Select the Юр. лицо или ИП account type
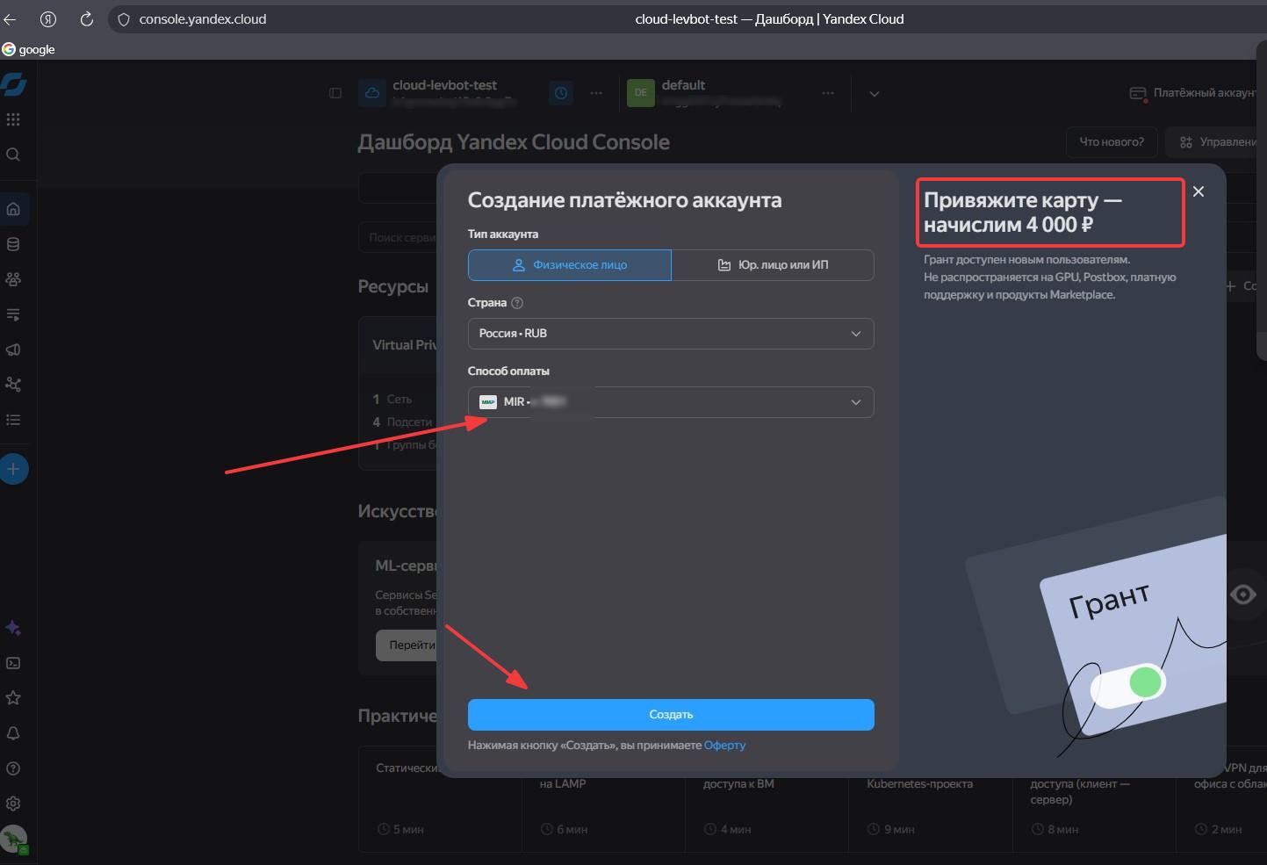Viewport: 1267px width, 865px height. pyautogui.click(x=773, y=265)
